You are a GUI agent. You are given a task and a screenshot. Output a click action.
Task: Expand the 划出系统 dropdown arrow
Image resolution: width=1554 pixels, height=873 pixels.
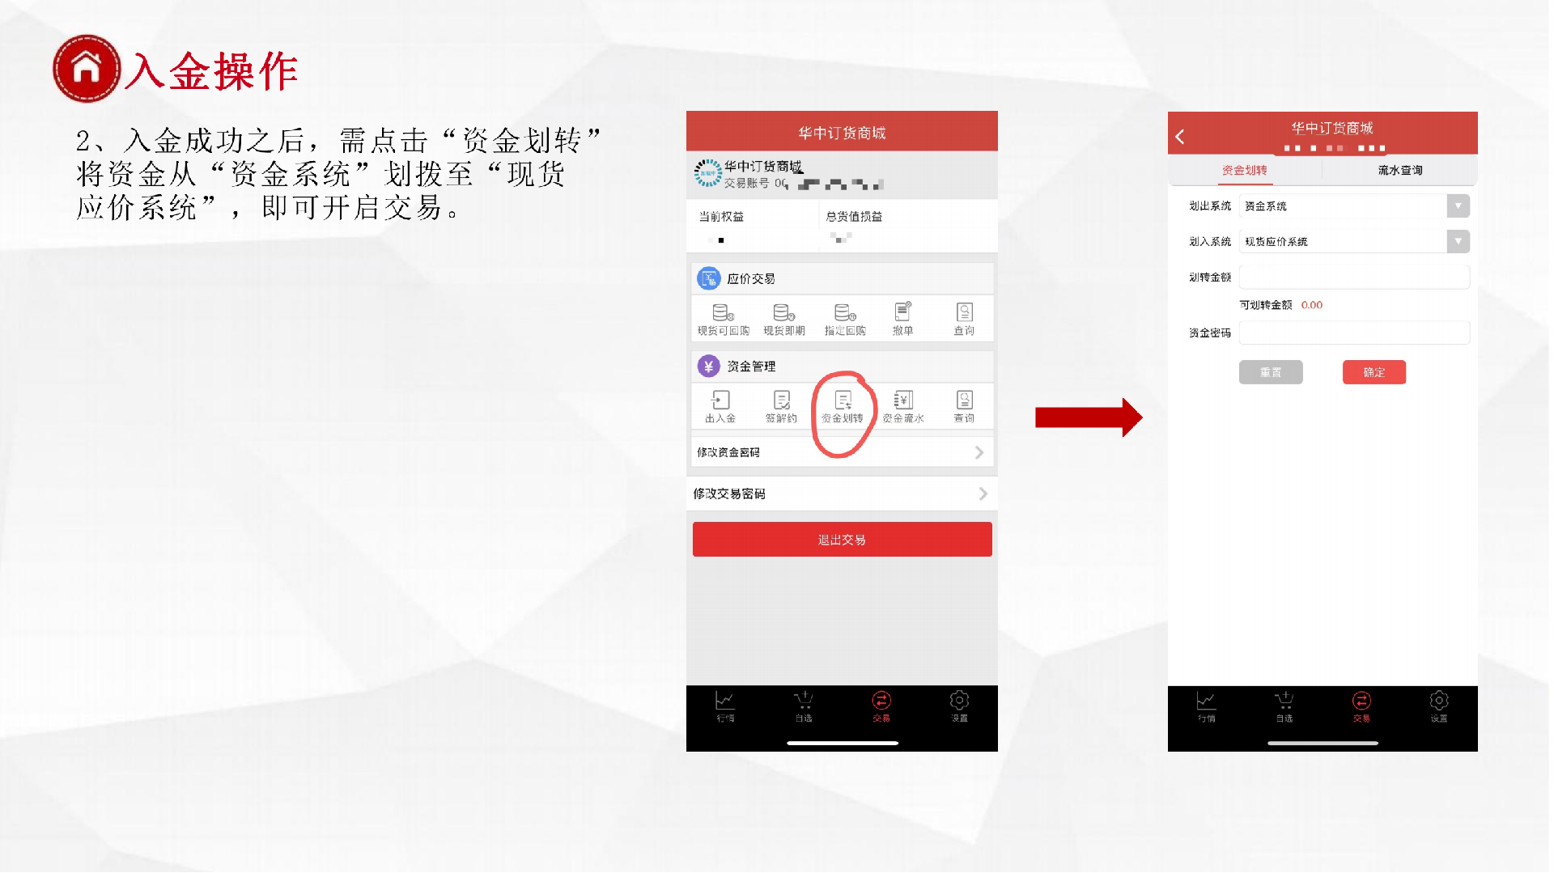pyautogui.click(x=1458, y=206)
